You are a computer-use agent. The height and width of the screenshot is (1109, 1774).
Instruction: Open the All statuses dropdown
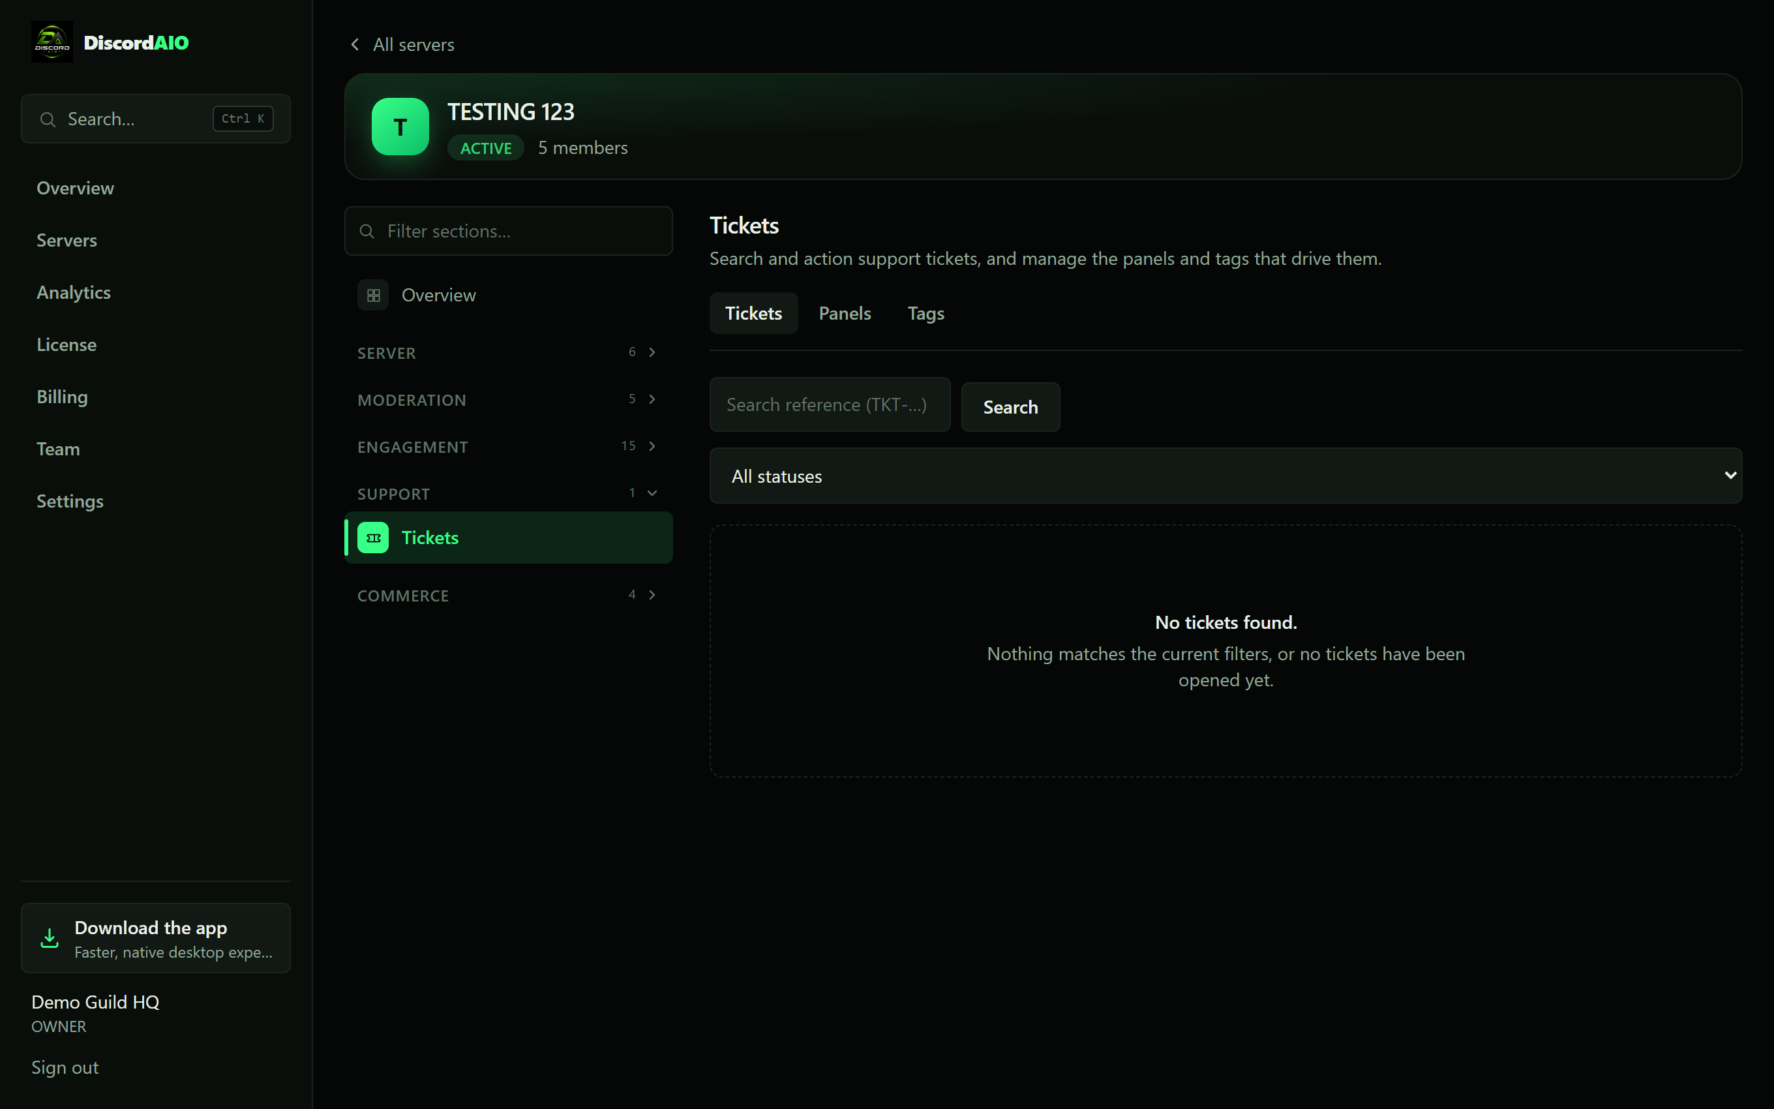click(x=1225, y=476)
